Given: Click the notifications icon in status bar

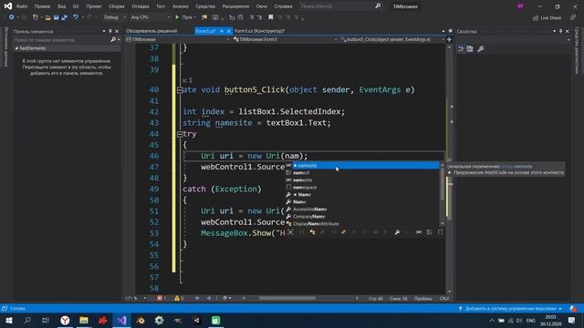Looking at the screenshot, I should coord(573,309).
